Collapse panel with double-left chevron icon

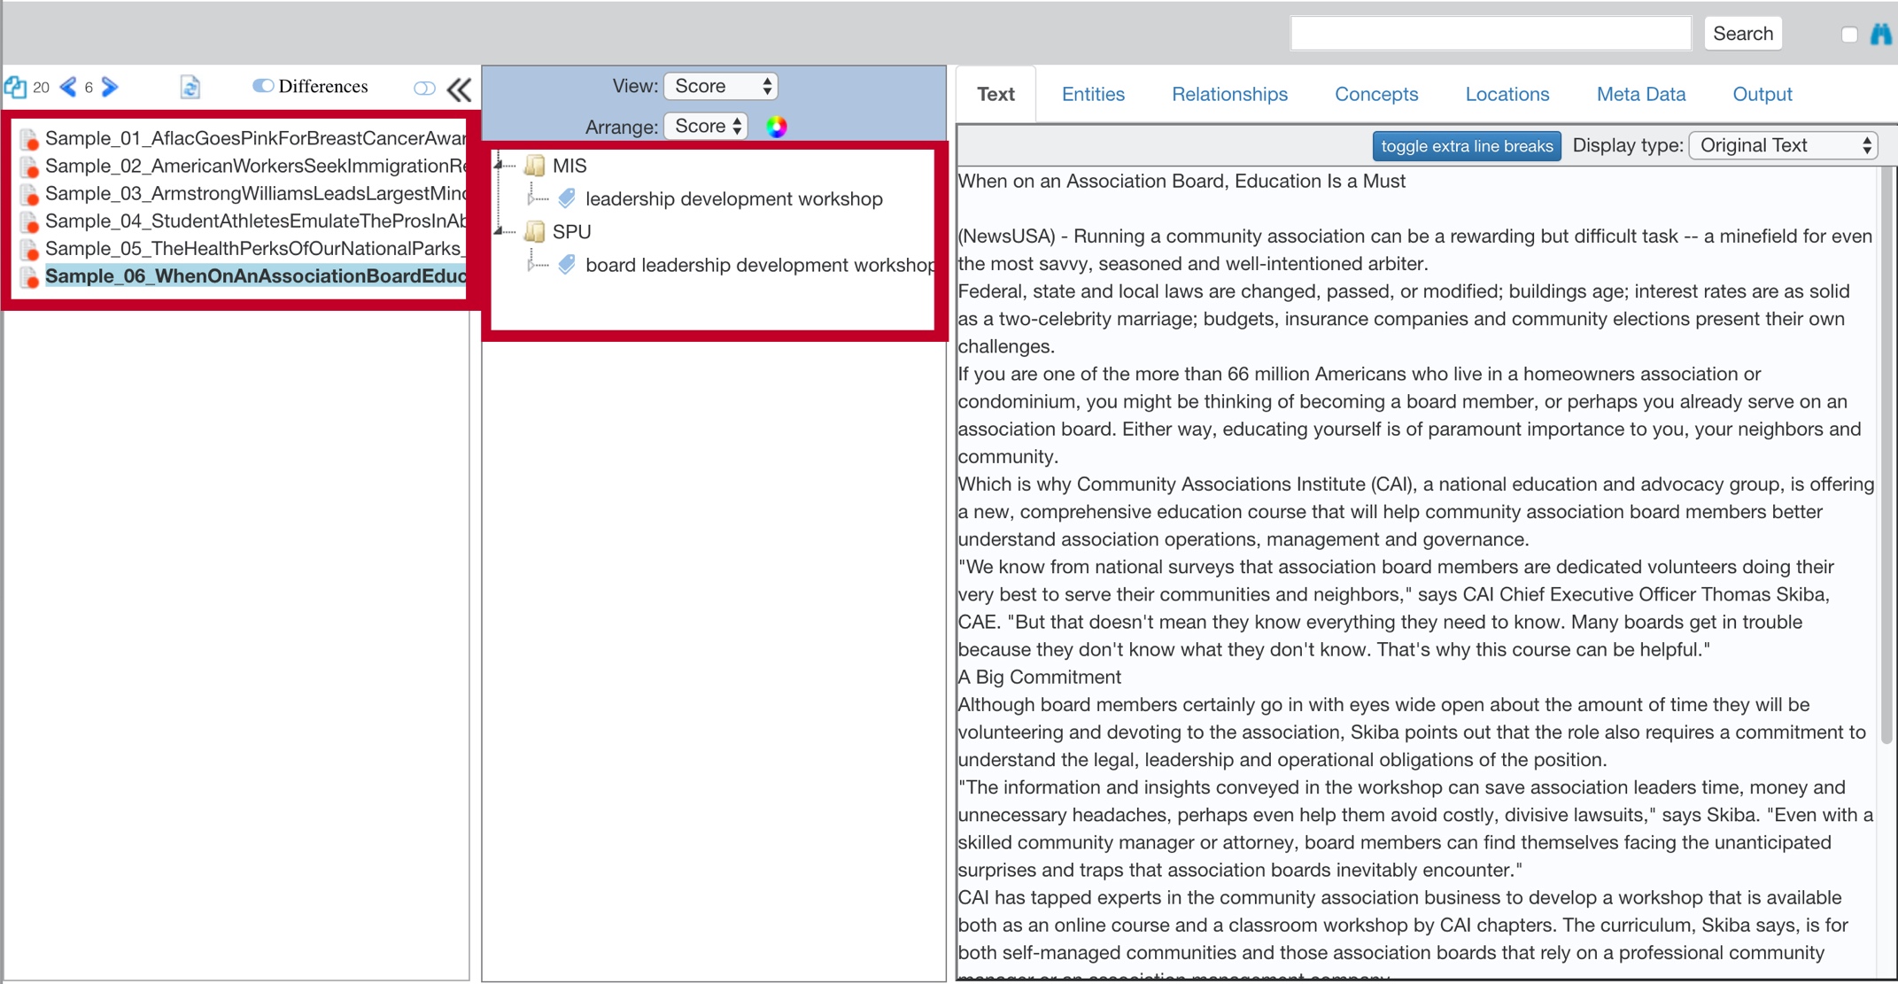point(459,89)
